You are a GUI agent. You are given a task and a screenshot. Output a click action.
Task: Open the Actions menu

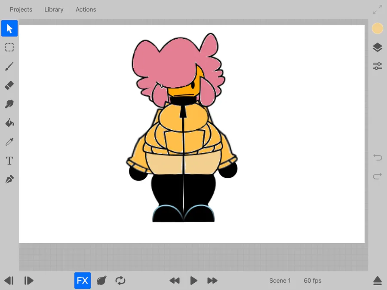click(x=86, y=9)
